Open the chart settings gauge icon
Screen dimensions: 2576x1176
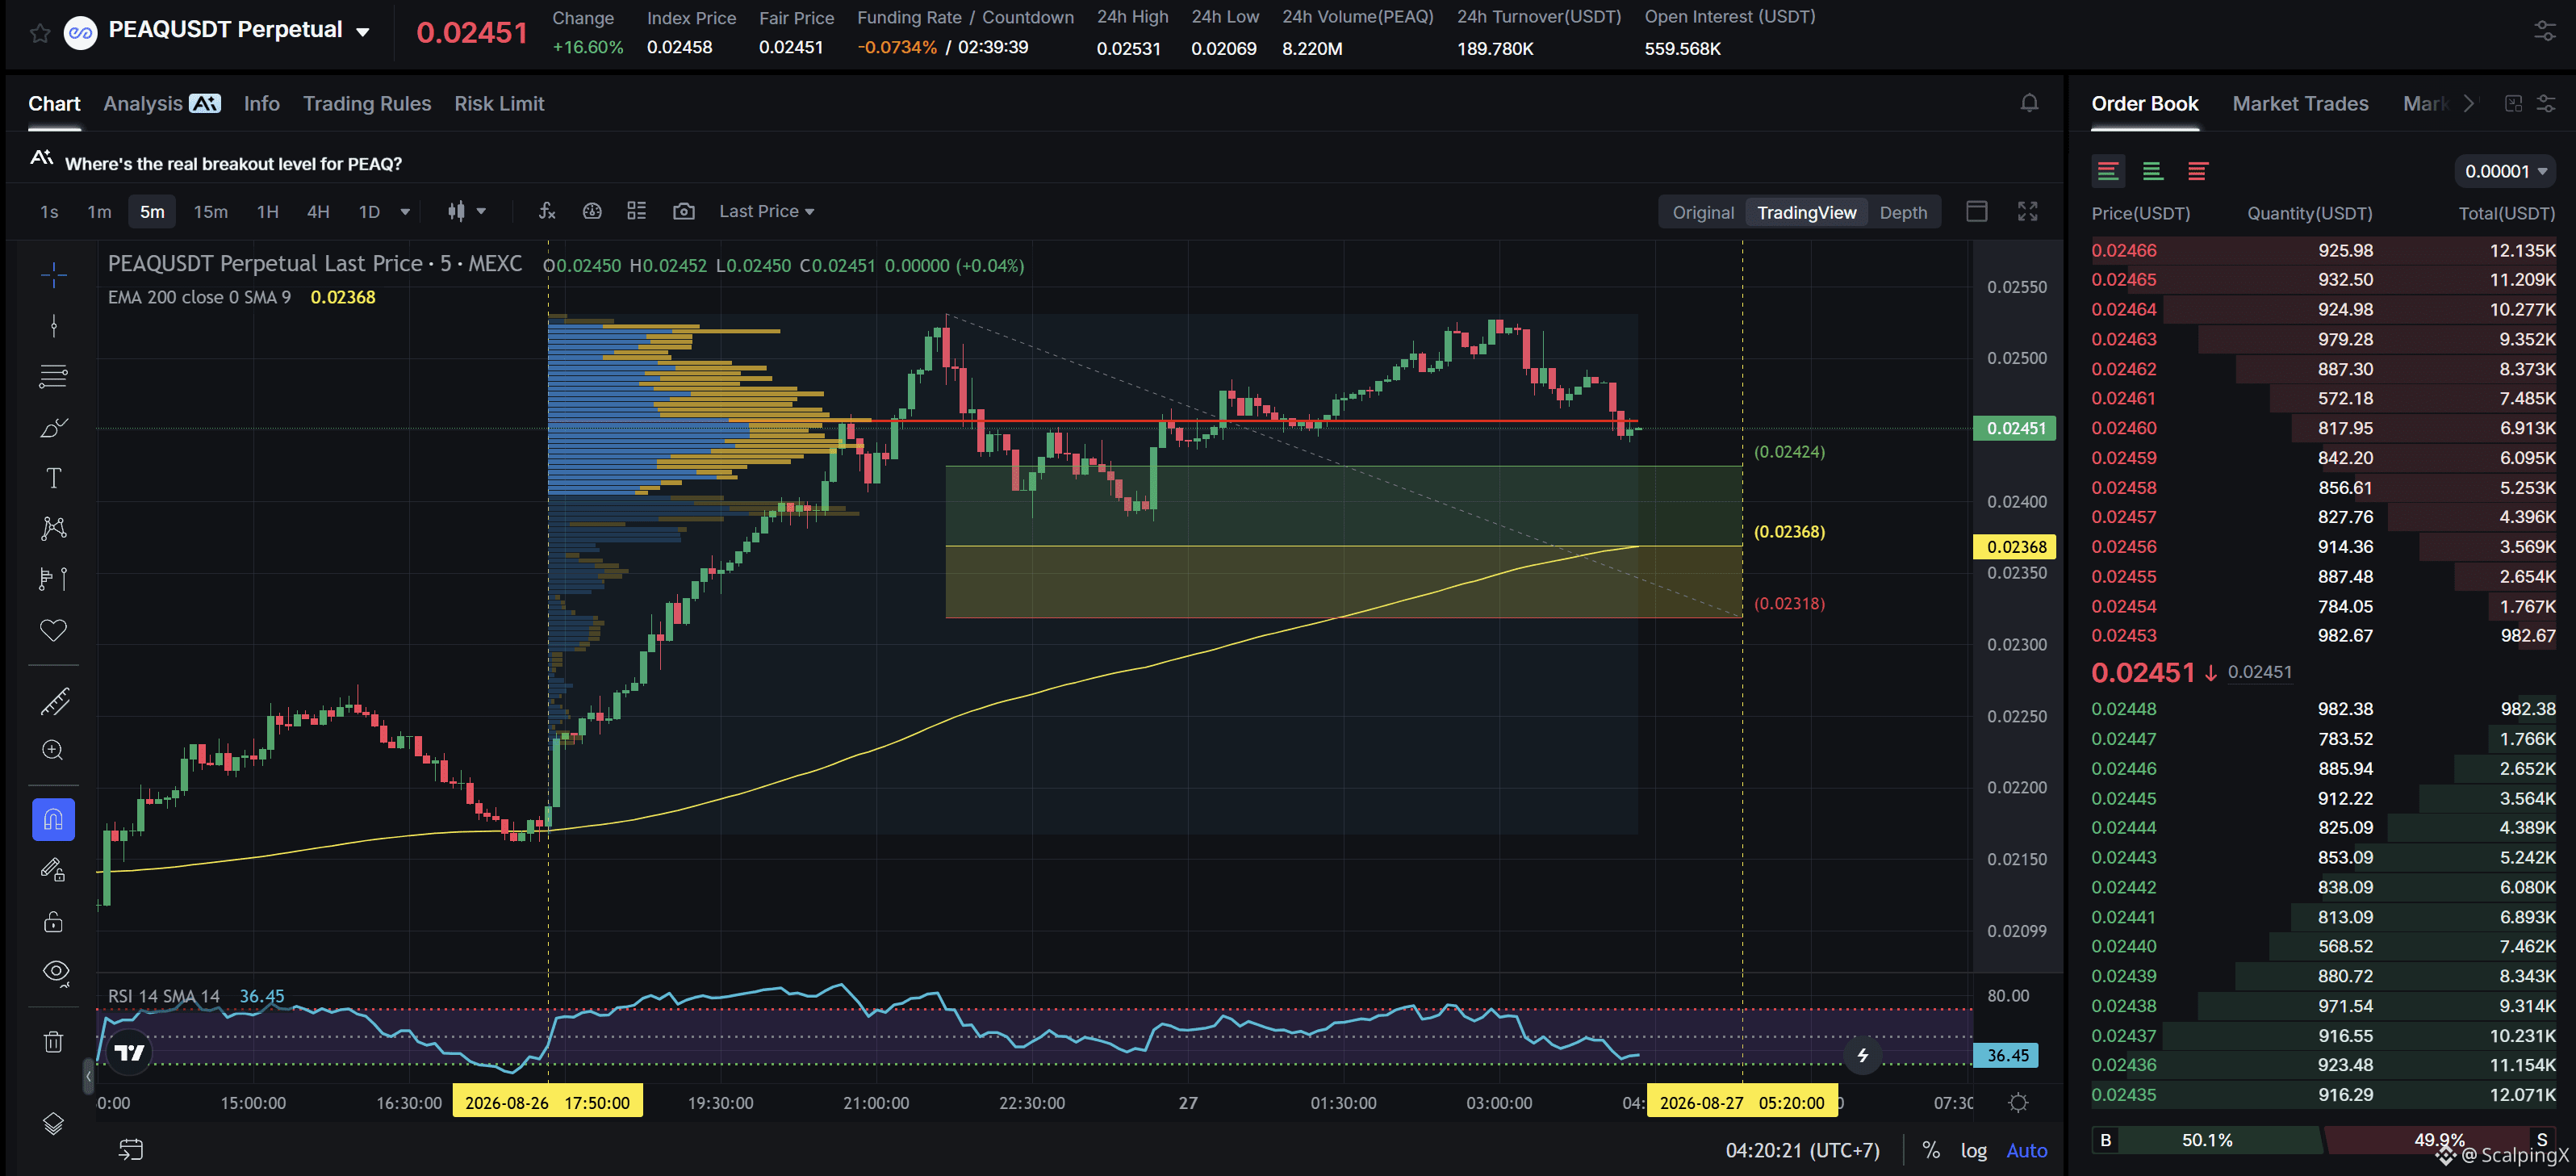coord(592,211)
